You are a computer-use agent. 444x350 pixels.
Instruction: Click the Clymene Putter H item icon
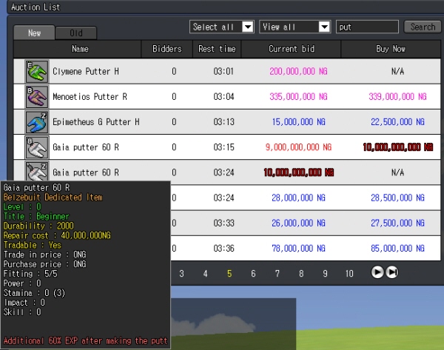coord(37,71)
